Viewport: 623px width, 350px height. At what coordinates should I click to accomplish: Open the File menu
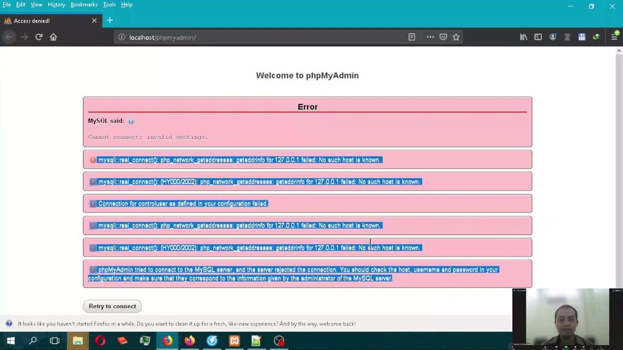[7, 4]
